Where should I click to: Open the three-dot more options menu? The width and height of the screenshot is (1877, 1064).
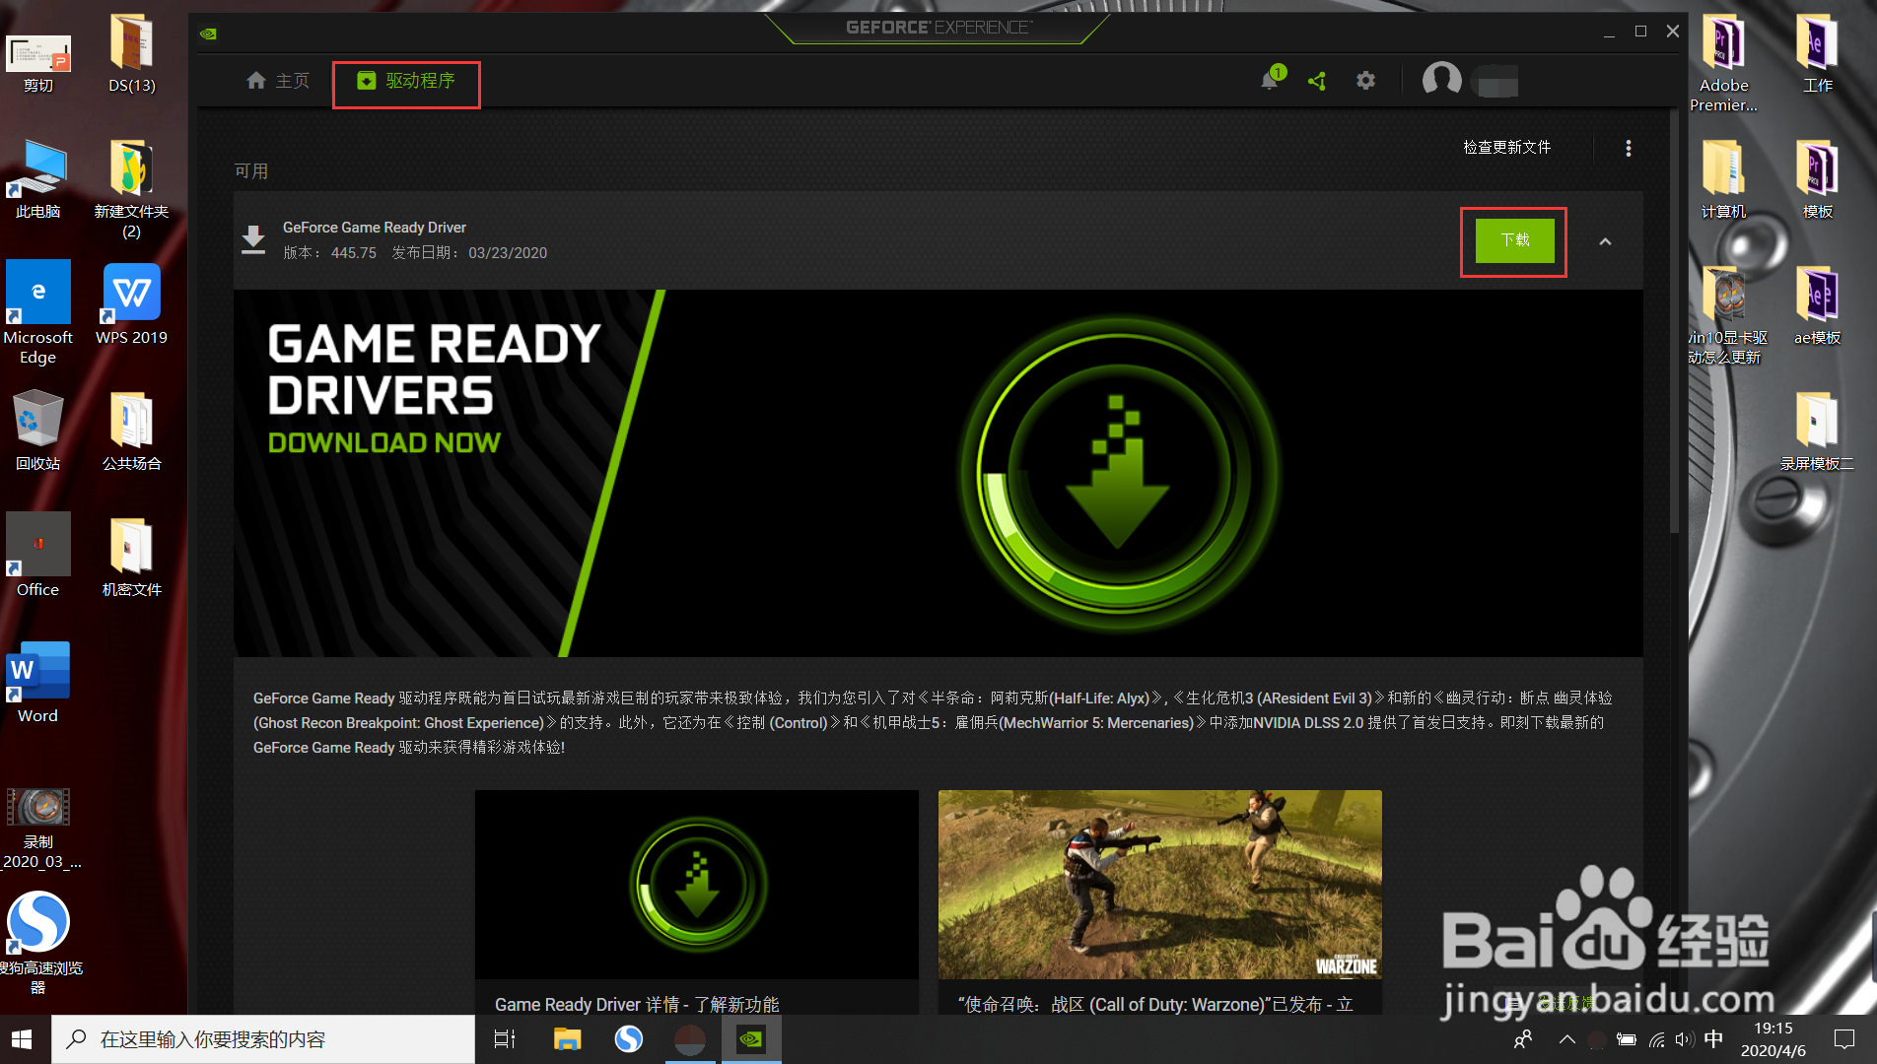pos(1629,148)
